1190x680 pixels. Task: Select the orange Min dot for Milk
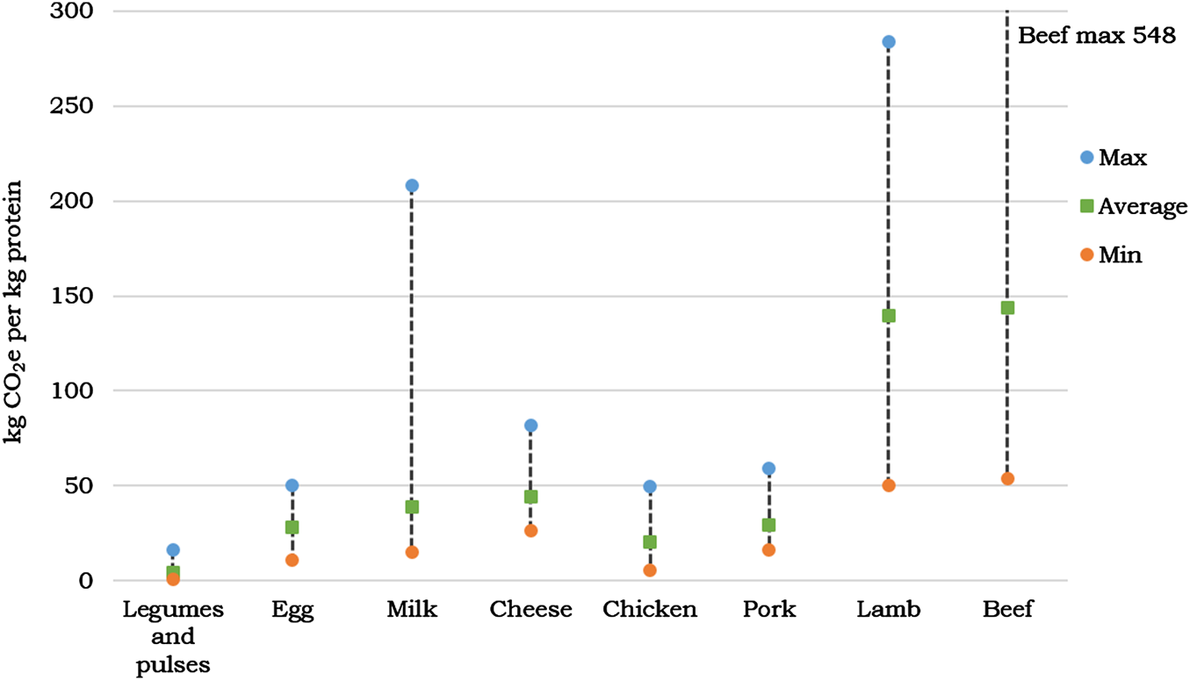(x=412, y=553)
